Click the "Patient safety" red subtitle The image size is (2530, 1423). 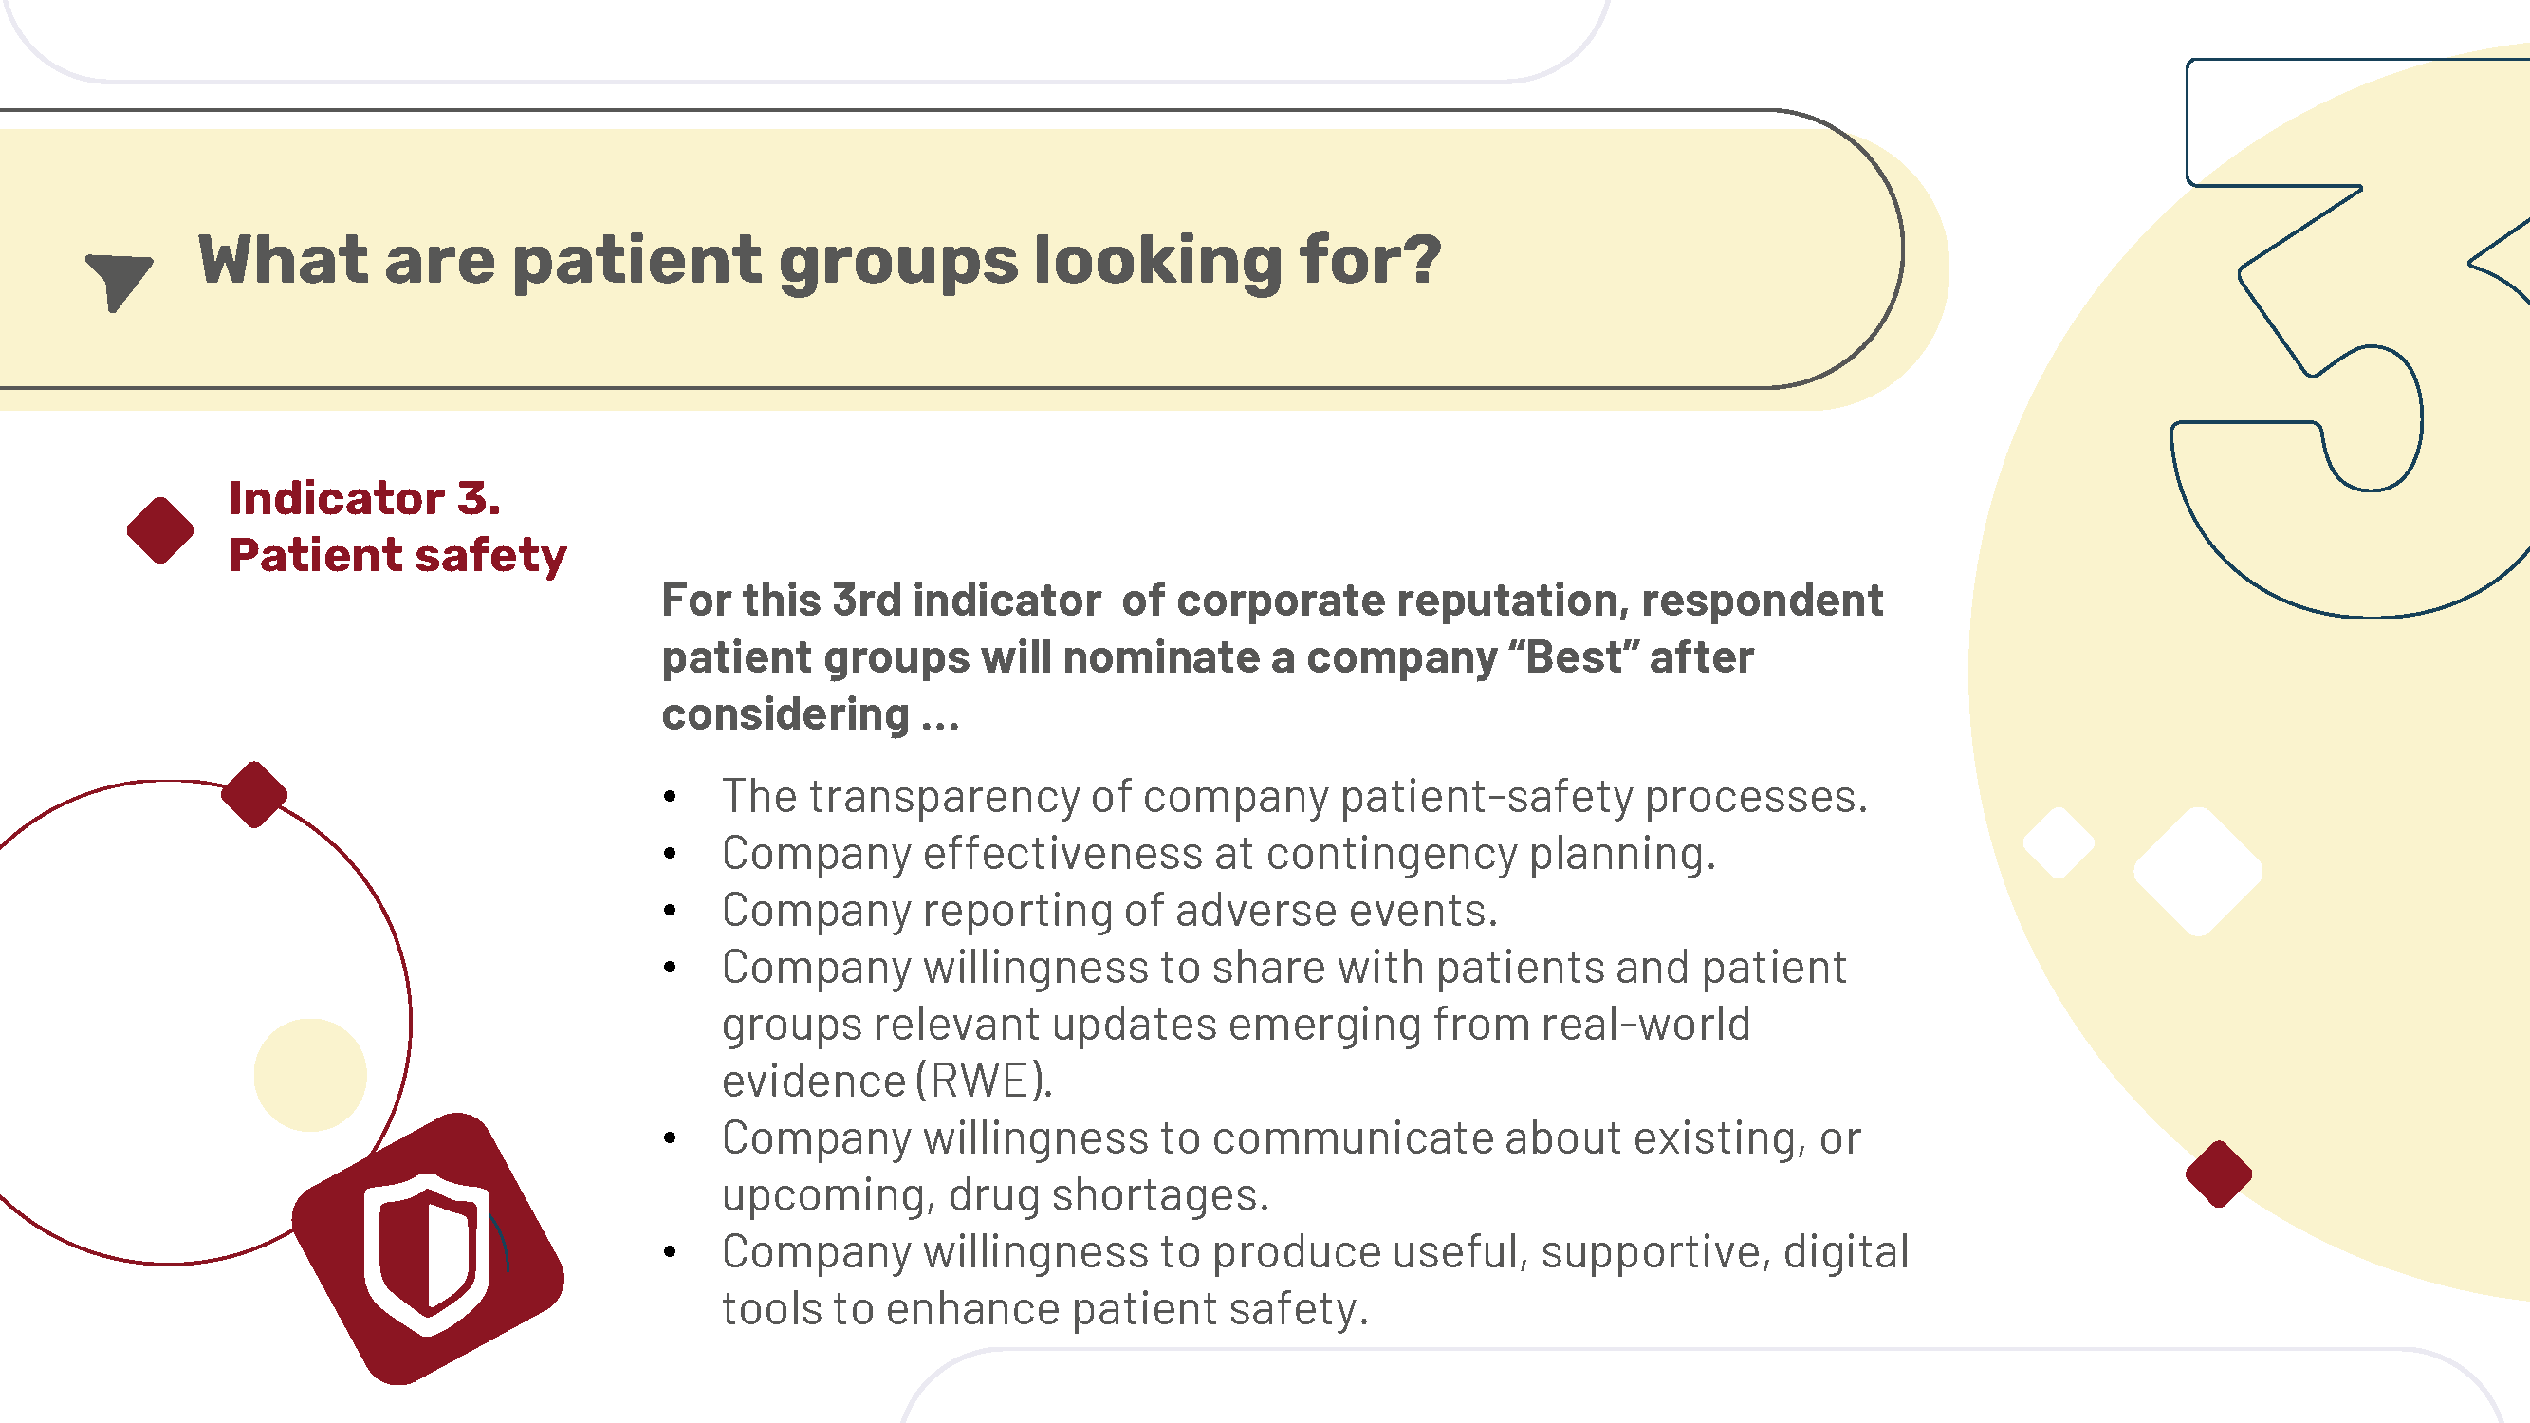[x=397, y=556]
